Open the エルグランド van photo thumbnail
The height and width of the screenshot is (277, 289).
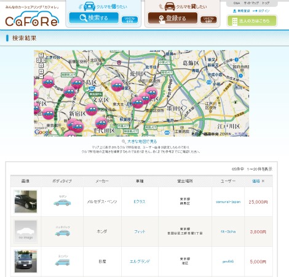(x=26, y=261)
